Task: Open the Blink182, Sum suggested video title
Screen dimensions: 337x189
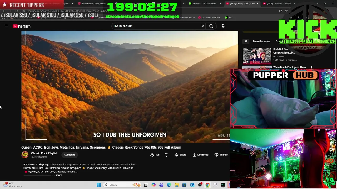Action: tap(284, 51)
